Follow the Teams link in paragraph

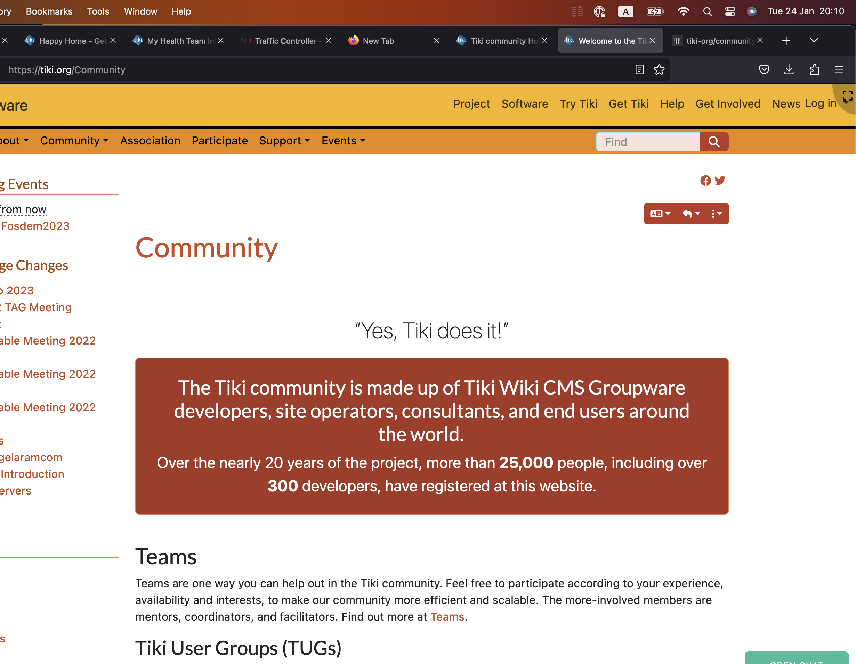[x=447, y=617]
